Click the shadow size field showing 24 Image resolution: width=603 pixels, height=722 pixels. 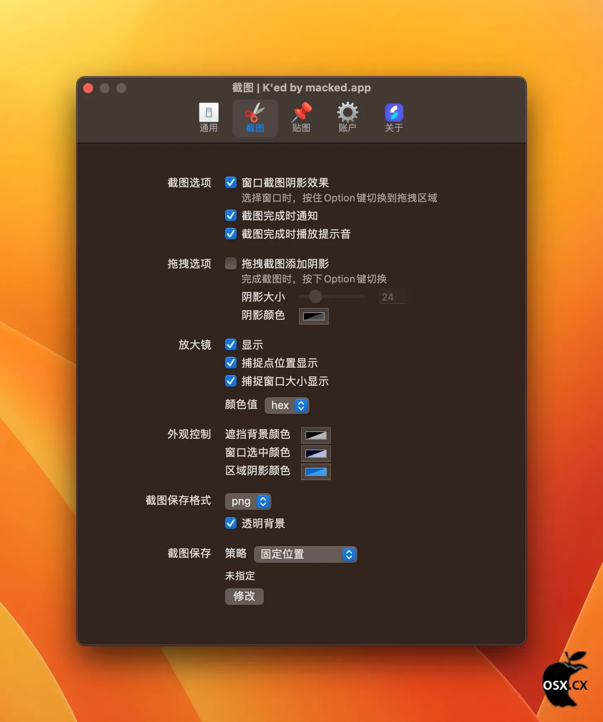tap(392, 297)
